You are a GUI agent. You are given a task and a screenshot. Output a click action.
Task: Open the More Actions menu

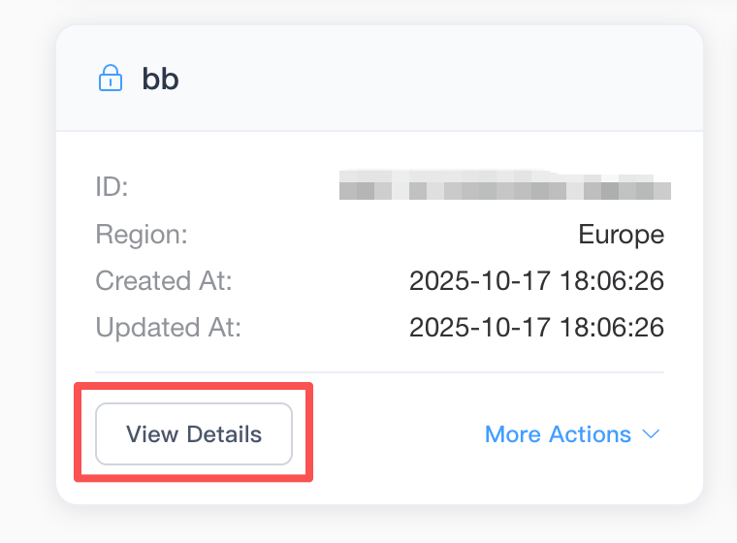tap(558, 434)
